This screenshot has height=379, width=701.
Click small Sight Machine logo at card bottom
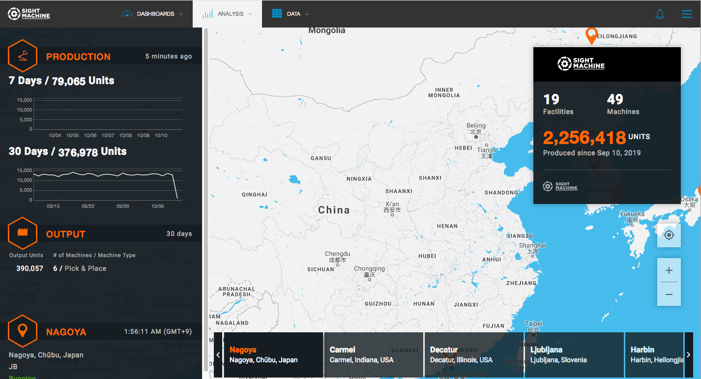tap(560, 186)
